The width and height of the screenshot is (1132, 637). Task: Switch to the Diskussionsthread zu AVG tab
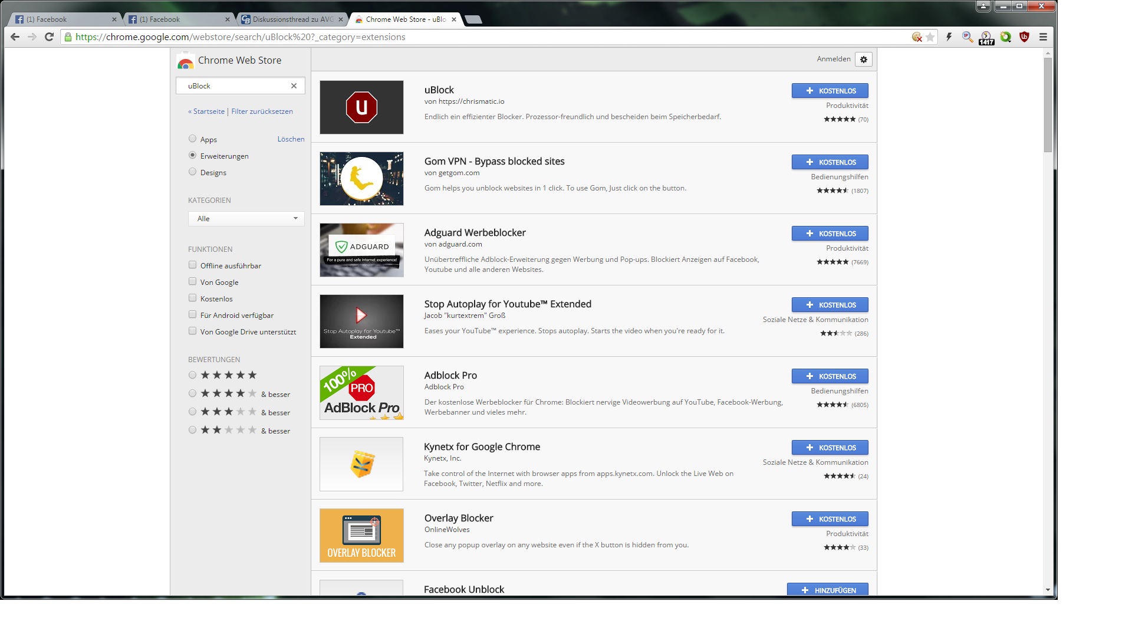[289, 19]
